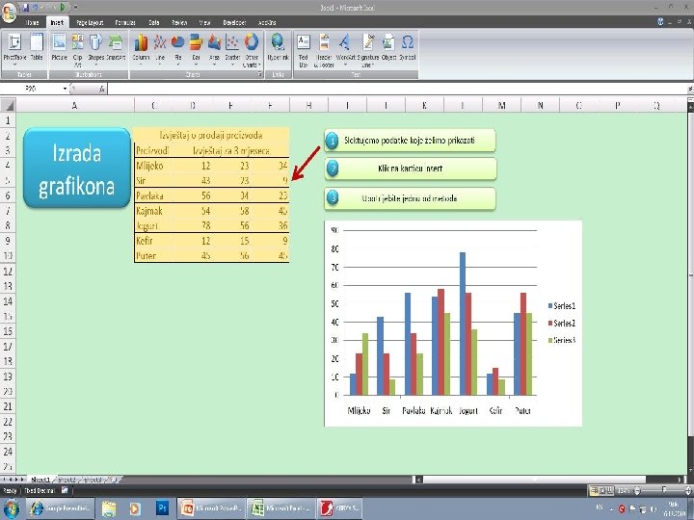This screenshot has height=520, width=694.
Task: Click the 'Klik na karticu Insert' step box
Action: [x=410, y=169]
